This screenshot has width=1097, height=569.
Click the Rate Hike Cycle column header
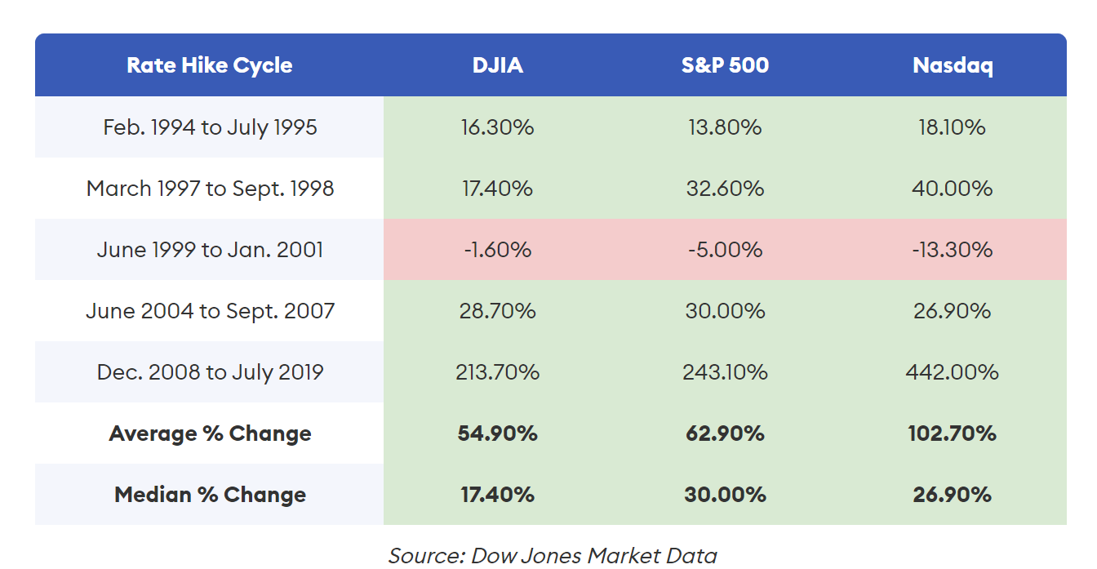210,65
